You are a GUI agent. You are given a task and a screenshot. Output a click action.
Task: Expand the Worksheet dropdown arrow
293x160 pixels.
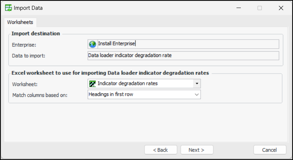click(x=197, y=83)
